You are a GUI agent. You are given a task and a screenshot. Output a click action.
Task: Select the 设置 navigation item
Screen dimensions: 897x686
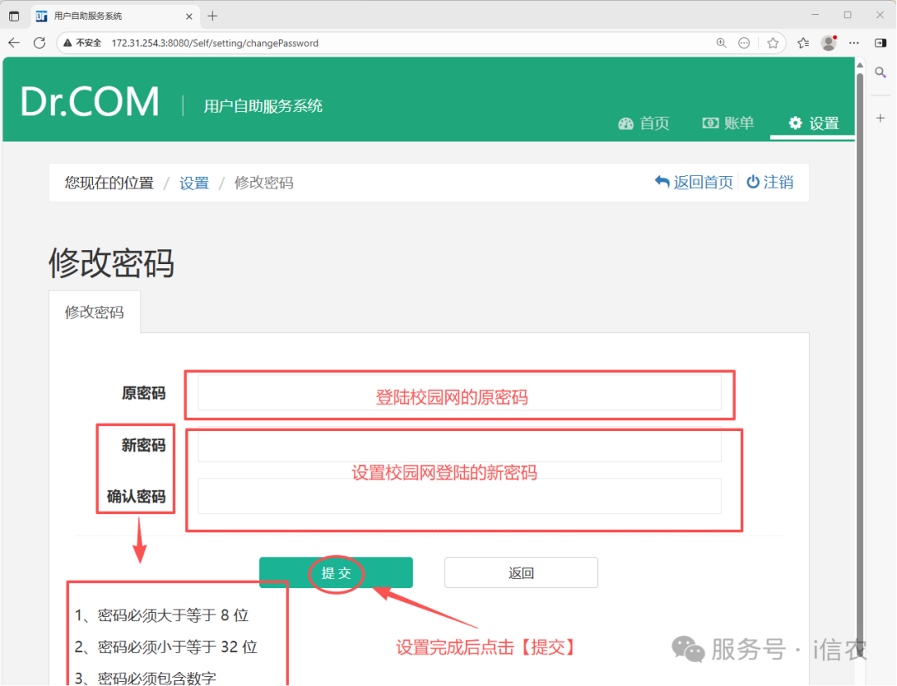814,124
